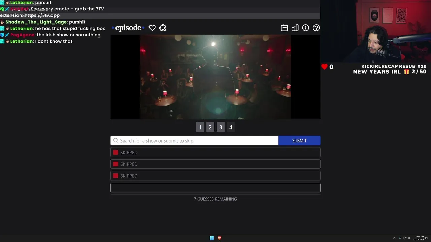Click the streamer webcam feed
This screenshot has width=431, height=242.
pos(375,31)
